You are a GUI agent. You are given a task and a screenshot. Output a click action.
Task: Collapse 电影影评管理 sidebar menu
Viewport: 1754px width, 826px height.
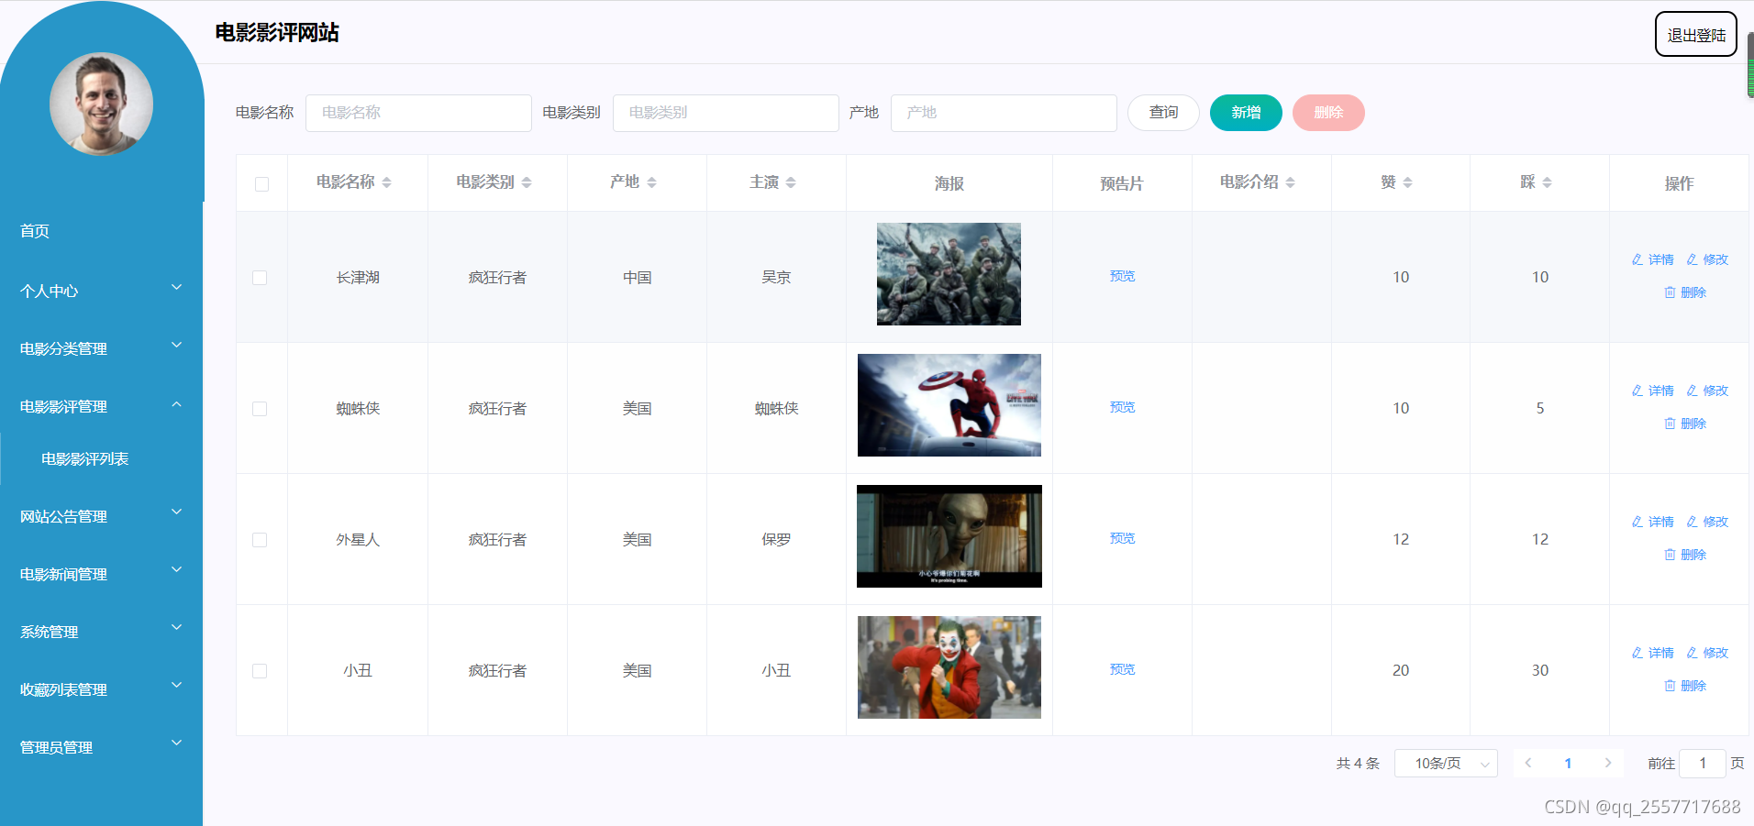101,406
